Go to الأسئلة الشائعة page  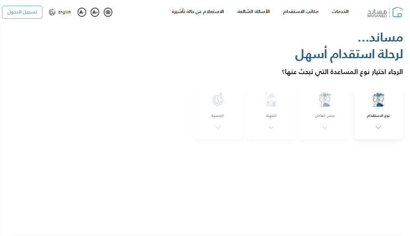point(253,12)
